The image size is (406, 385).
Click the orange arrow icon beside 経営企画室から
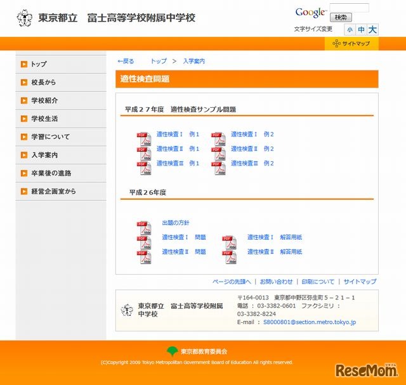click(x=24, y=192)
